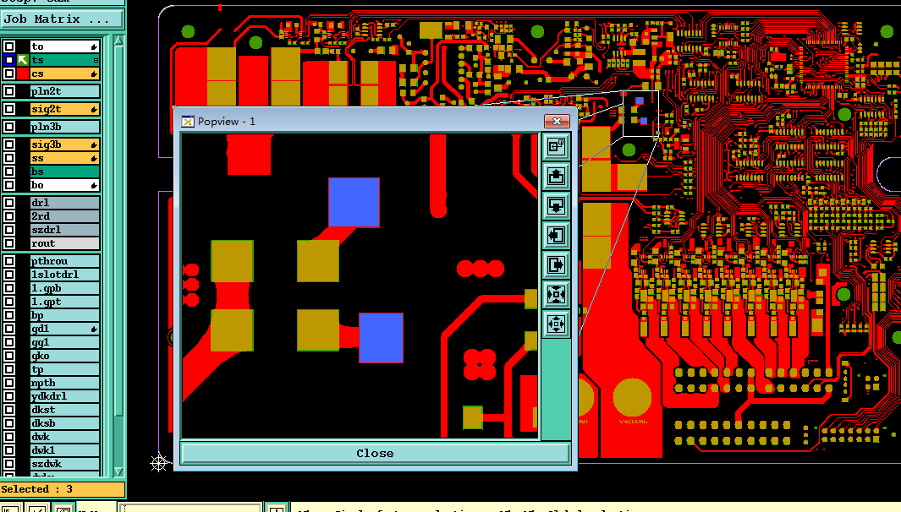Click the pencil icon on ss layer

click(x=94, y=158)
